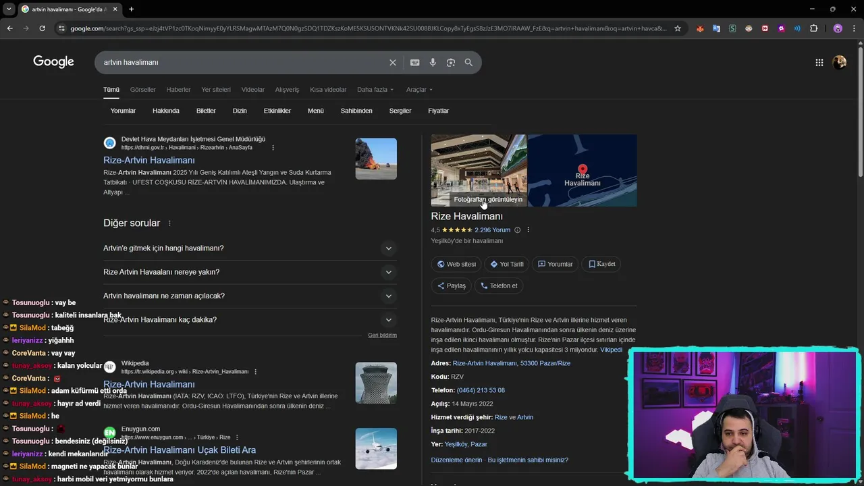864x486 pixels.
Task: Search by image with the lens icon
Action: (450, 62)
